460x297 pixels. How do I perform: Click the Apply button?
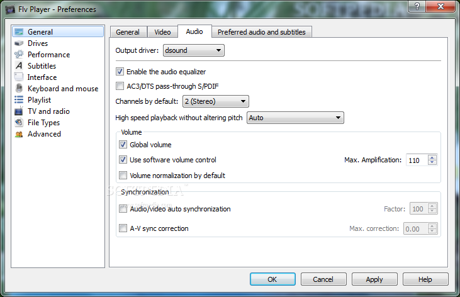(x=374, y=279)
